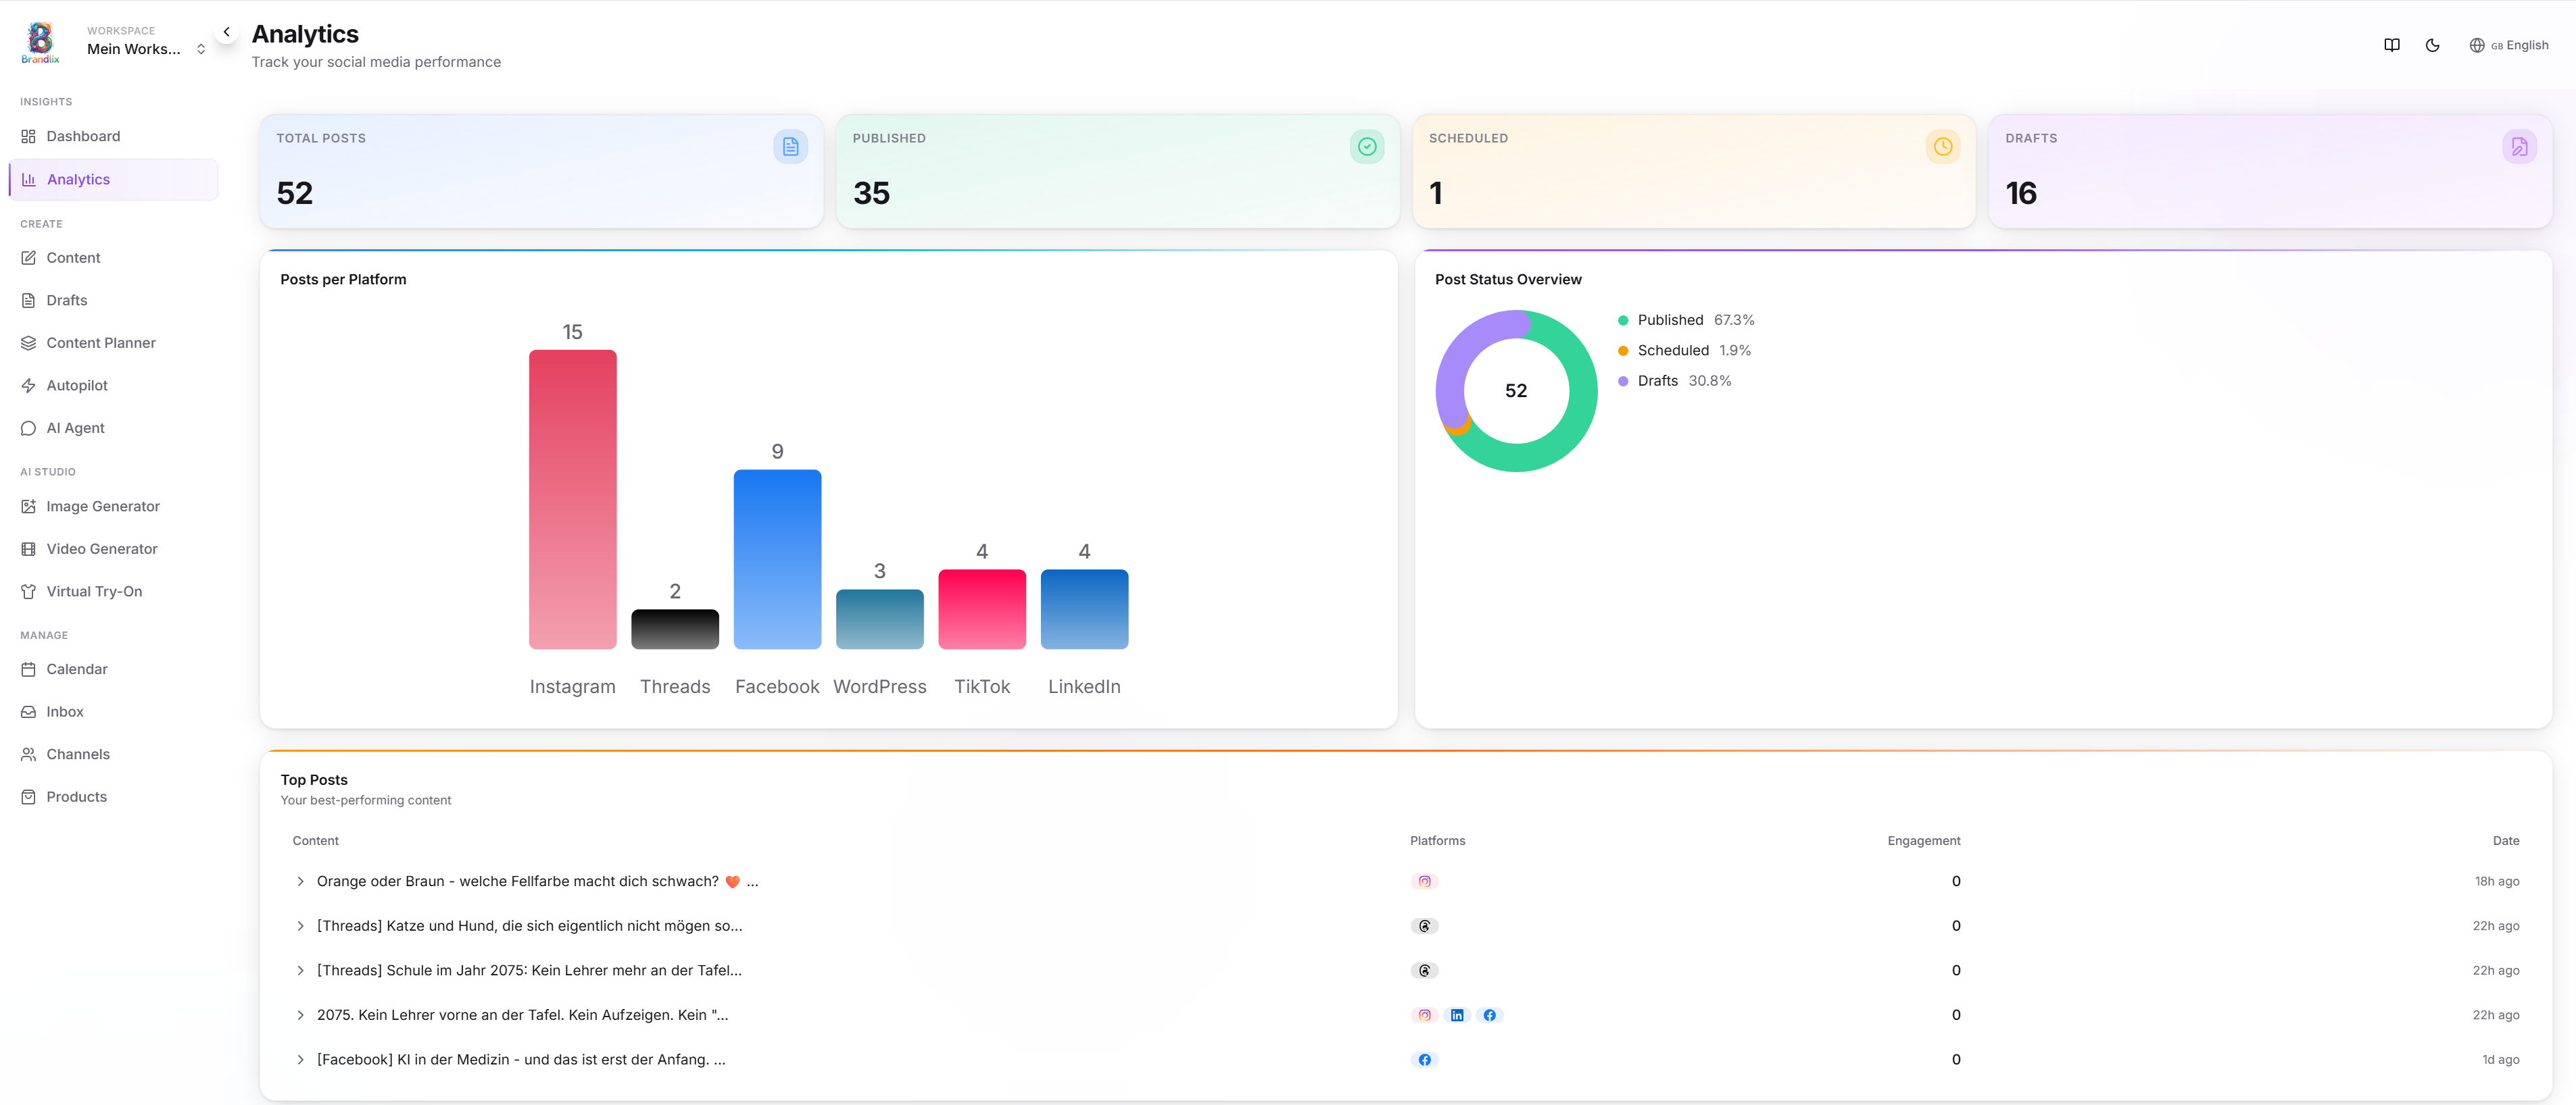Click the Drafts legend entry
Viewport: 2576px width, 1105px height.
(x=1657, y=381)
